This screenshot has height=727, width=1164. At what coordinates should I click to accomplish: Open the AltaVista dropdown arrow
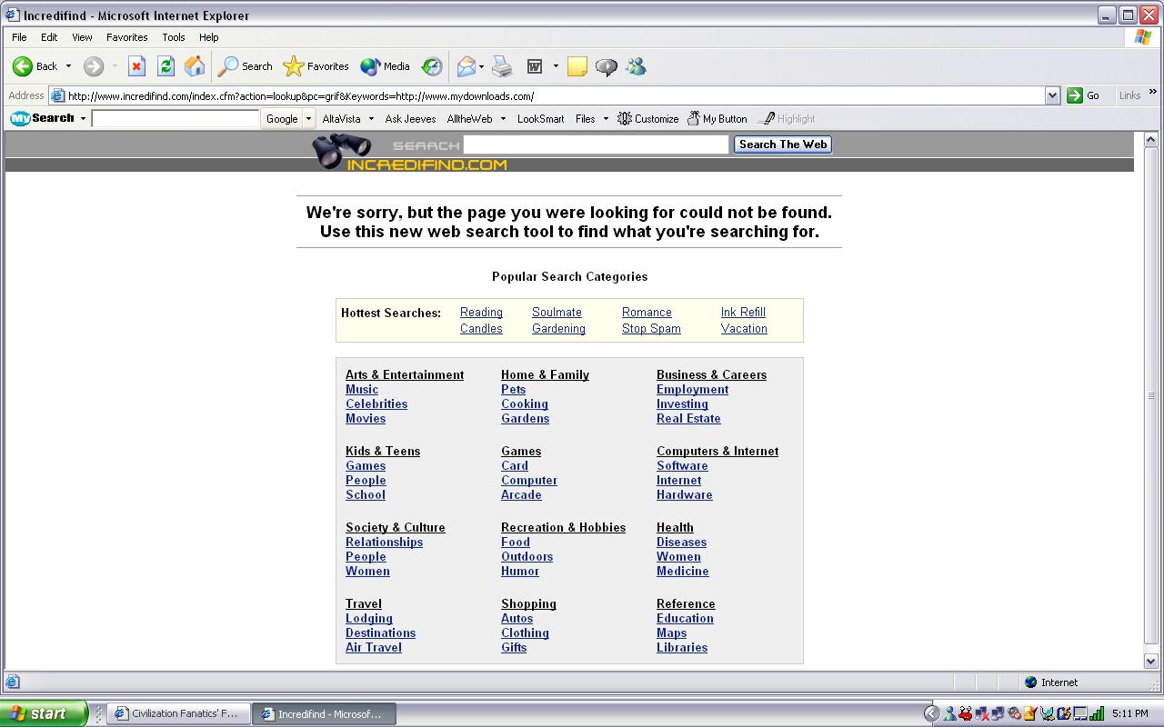click(x=371, y=119)
